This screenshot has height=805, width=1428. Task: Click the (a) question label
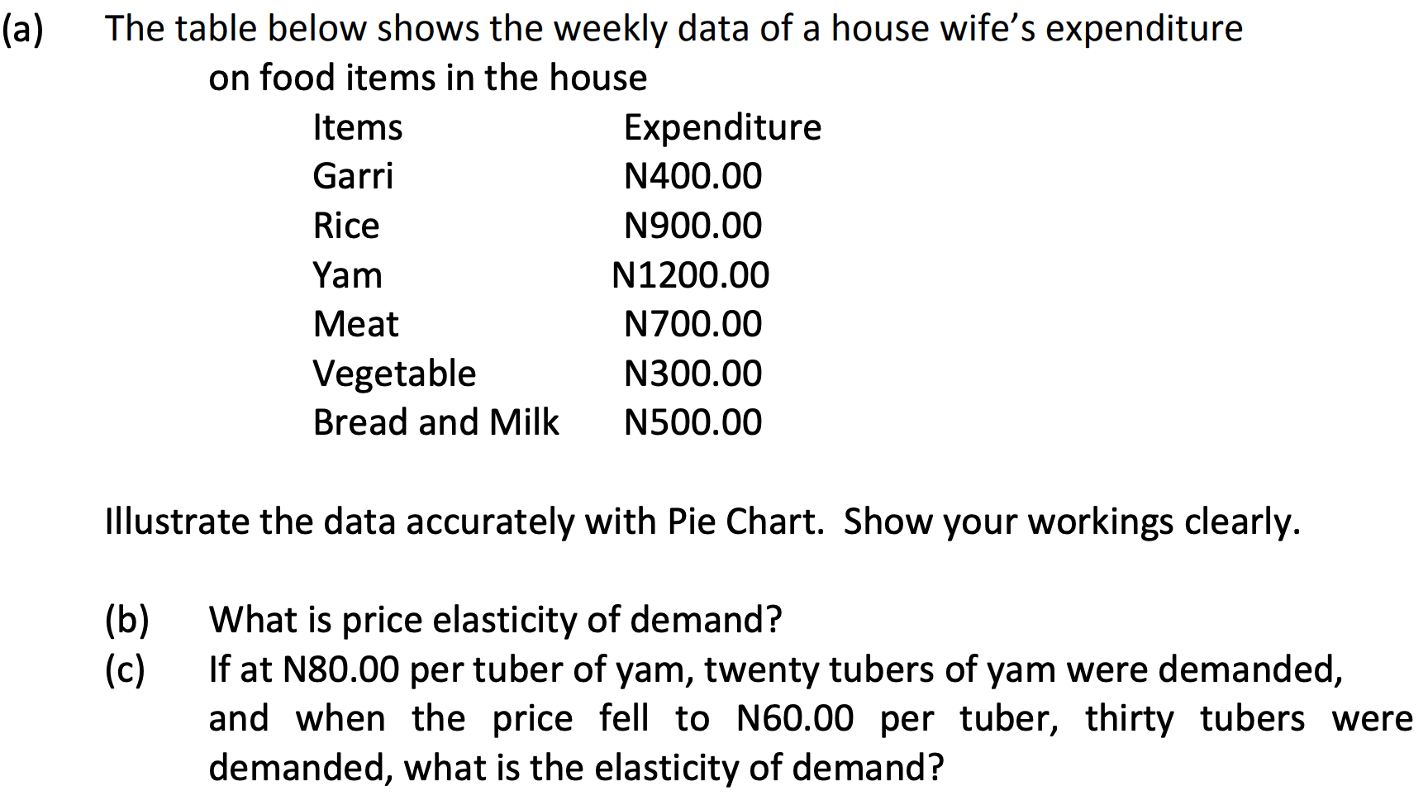coord(22,29)
